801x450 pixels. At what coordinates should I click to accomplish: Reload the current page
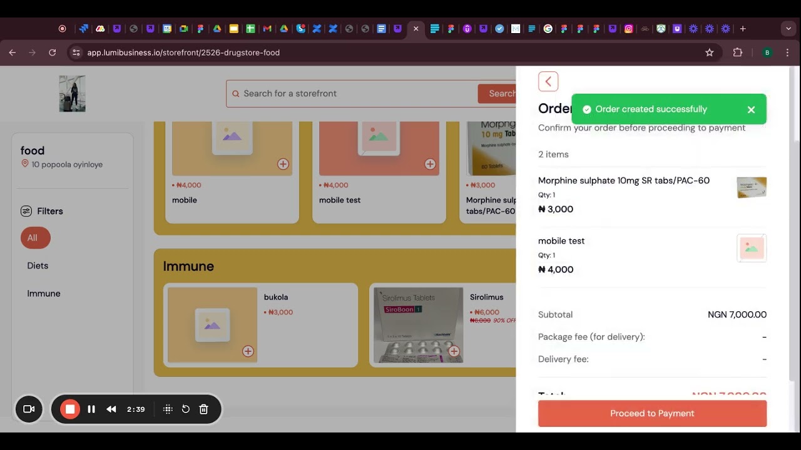53,52
